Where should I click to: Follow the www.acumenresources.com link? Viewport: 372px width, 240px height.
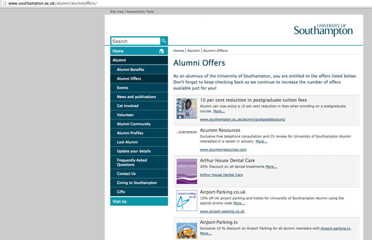click(x=223, y=150)
